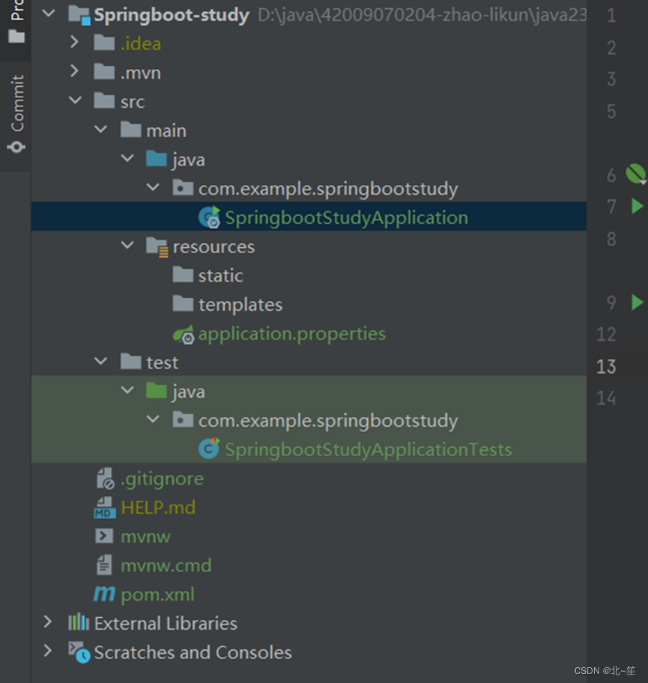
Task: Click the run gutter arrow on line 9
Action: 637,302
